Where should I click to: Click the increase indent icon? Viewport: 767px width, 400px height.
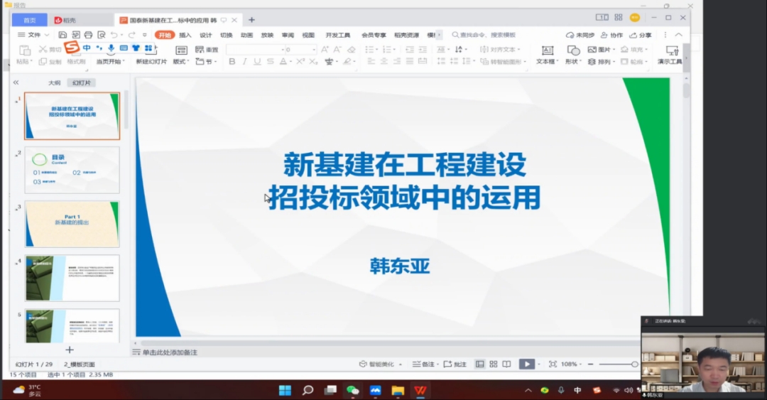(x=423, y=50)
